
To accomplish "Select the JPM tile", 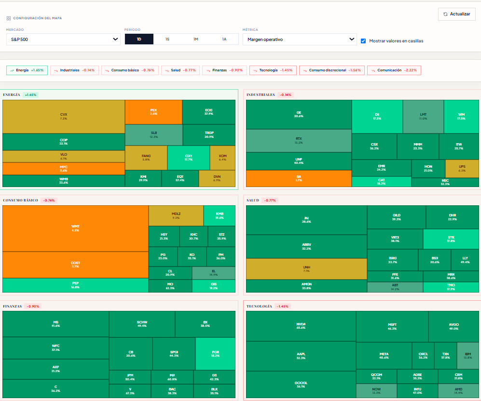I will point(130,377).
